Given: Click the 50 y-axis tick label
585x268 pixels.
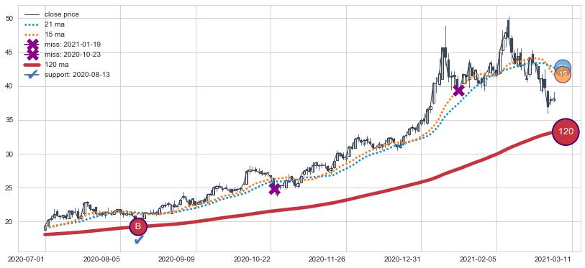Looking at the screenshot, I should (10, 19).
